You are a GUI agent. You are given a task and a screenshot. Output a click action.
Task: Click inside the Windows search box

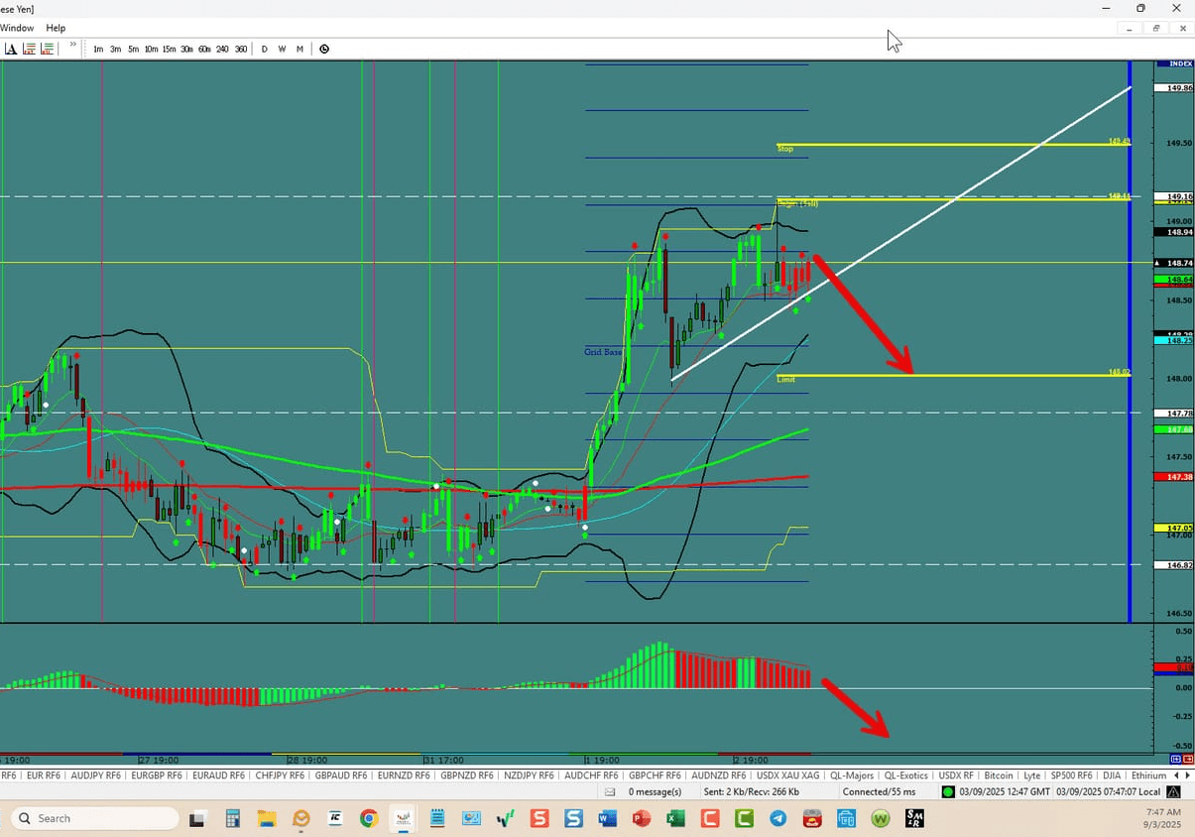pos(94,817)
